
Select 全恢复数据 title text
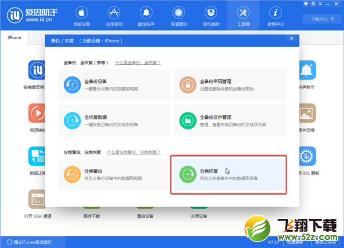pos(95,117)
